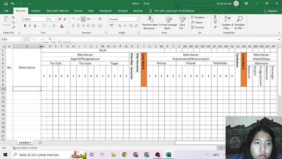Toggle Italic formatting
Screen dimensions: 282x159
(x=30, y=26)
